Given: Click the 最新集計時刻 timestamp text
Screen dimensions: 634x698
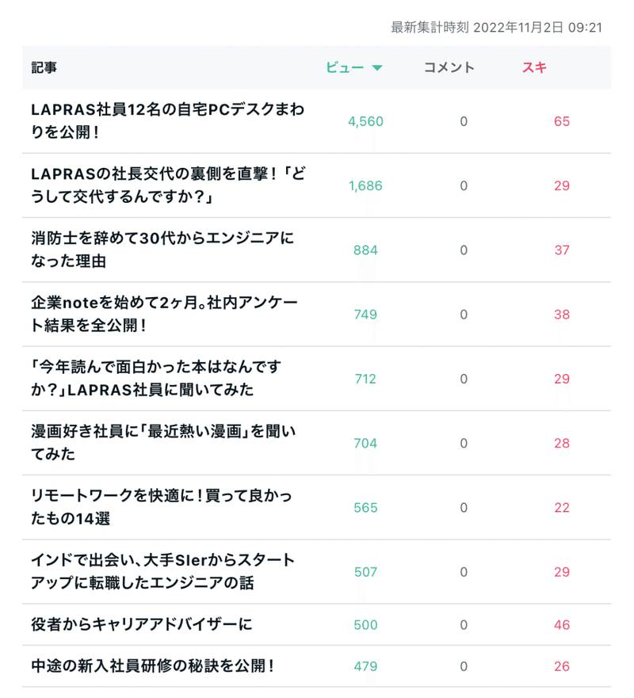Looking at the screenshot, I should pos(497,28).
